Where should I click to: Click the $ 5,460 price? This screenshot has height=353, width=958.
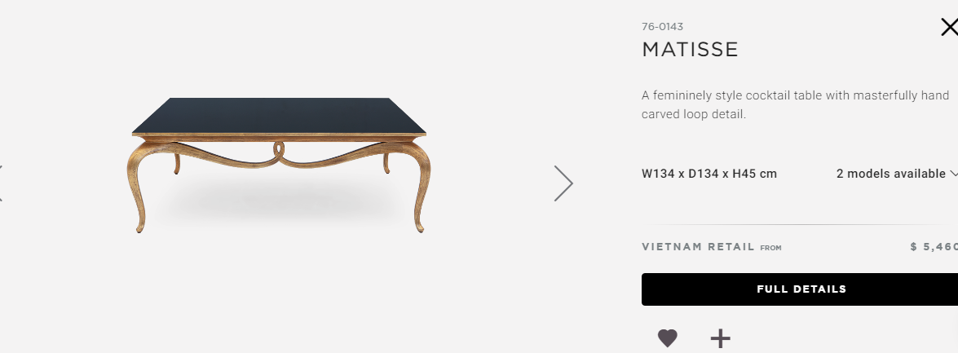click(934, 247)
